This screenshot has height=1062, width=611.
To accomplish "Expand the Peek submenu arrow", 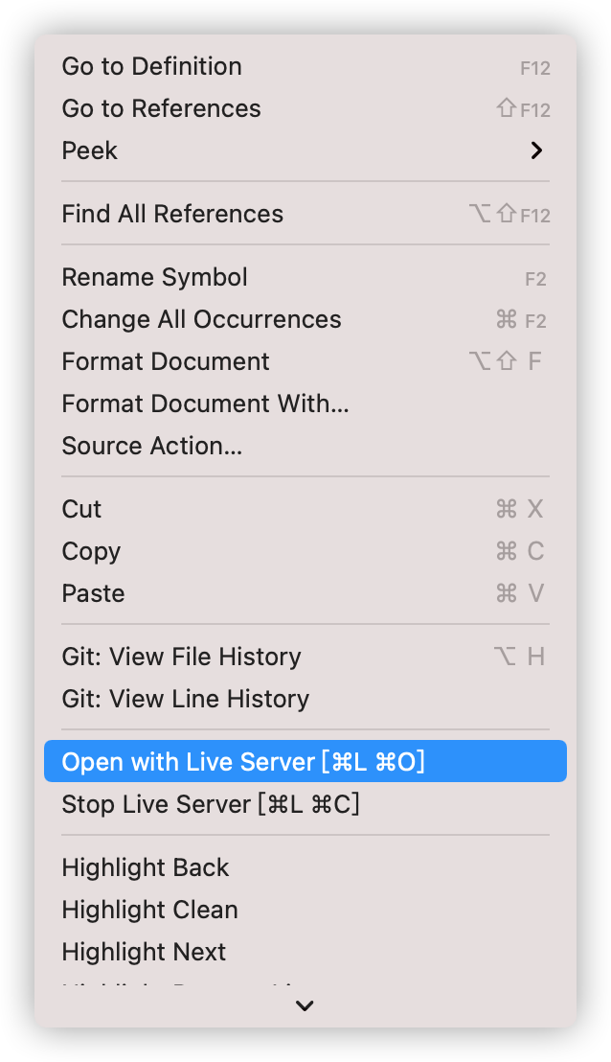I will (x=536, y=150).
